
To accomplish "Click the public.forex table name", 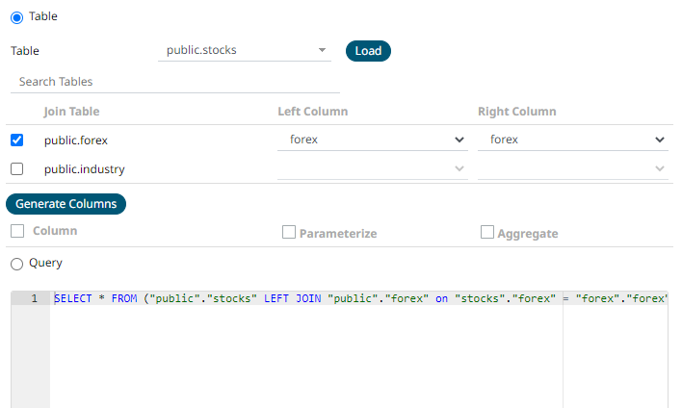I will (76, 140).
